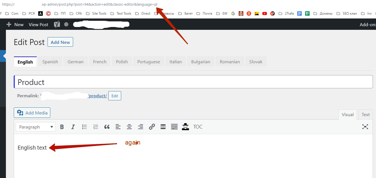This screenshot has width=376, height=178.
Task: Click the insert link icon
Action: point(152,127)
